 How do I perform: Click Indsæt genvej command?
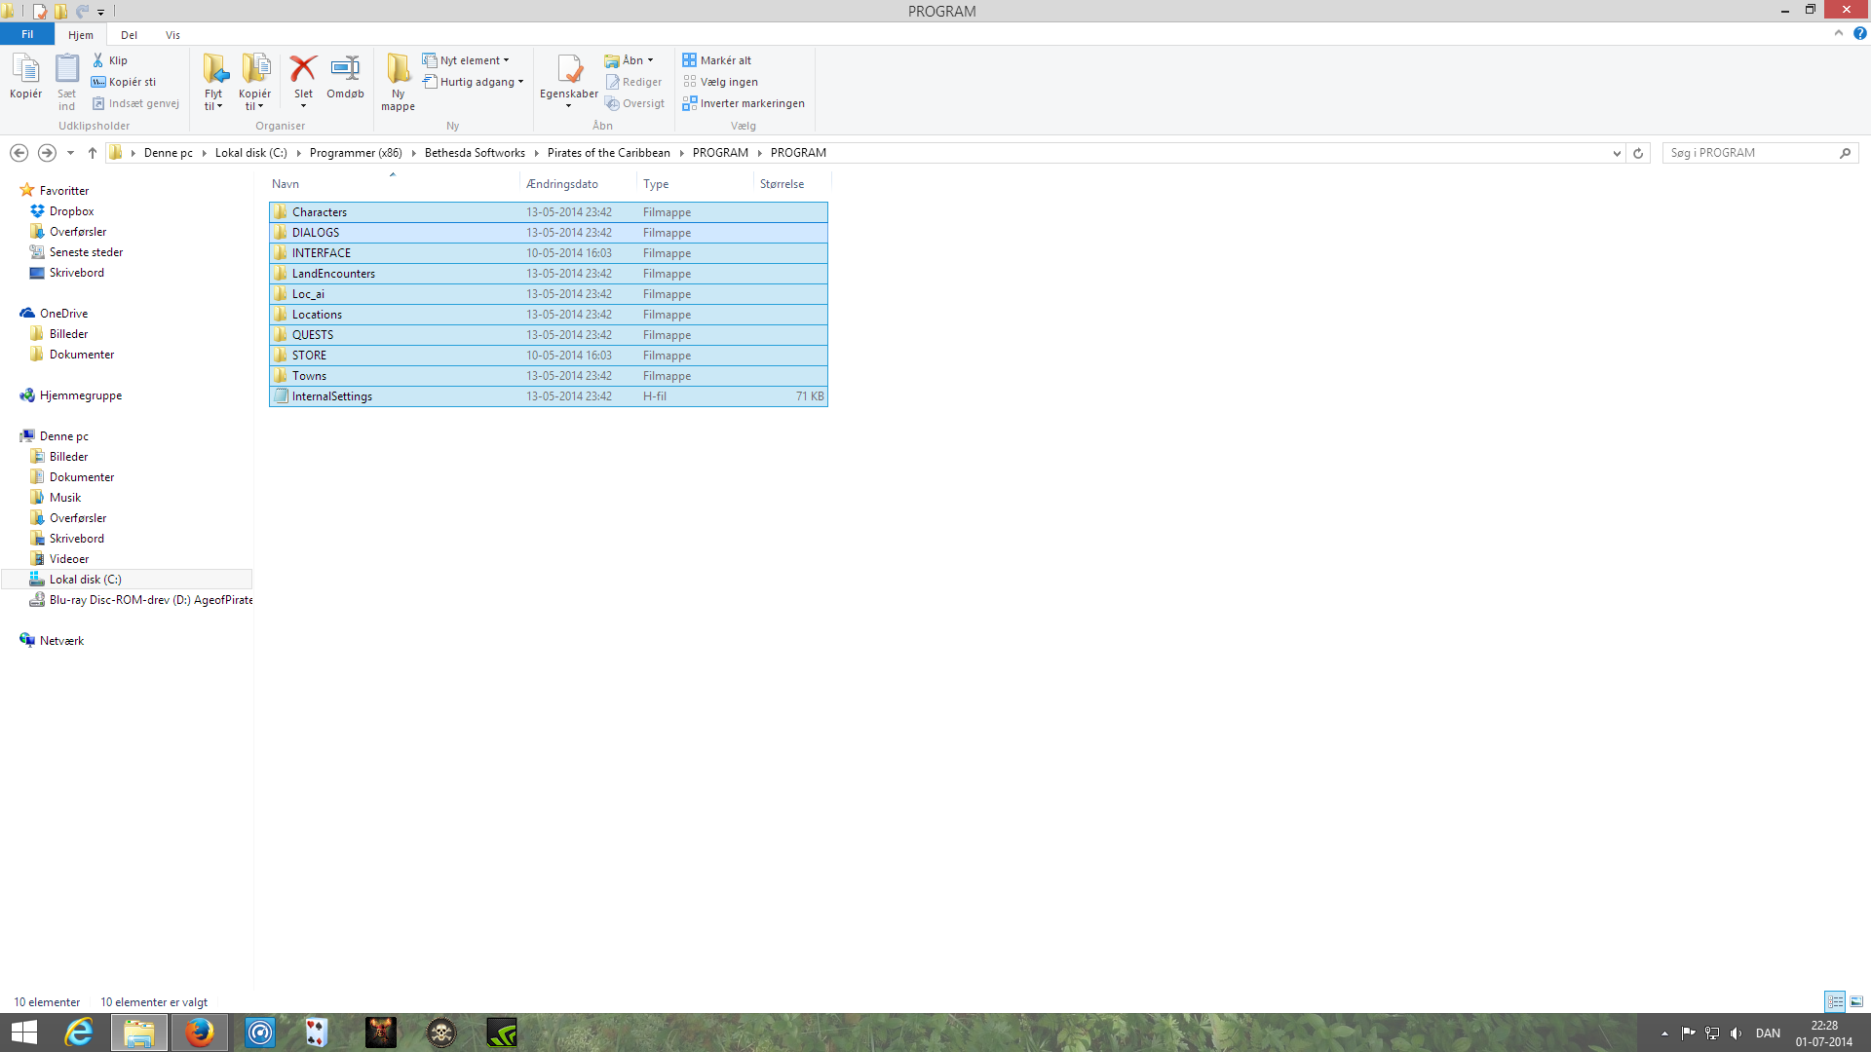click(x=135, y=103)
